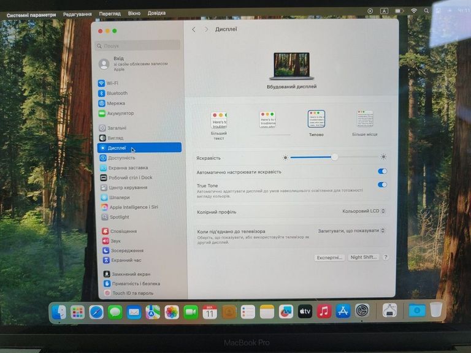Open Maps app in Dock
The image size is (471, 353).
click(153, 313)
